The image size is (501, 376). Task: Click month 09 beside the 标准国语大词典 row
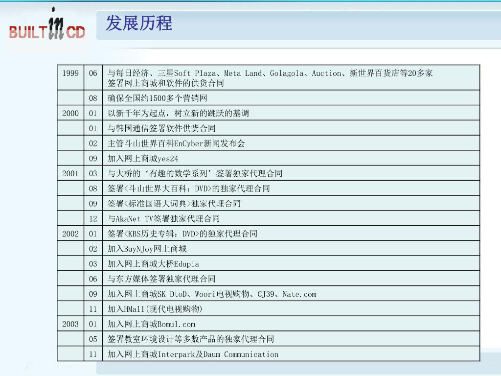coord(93,204)
